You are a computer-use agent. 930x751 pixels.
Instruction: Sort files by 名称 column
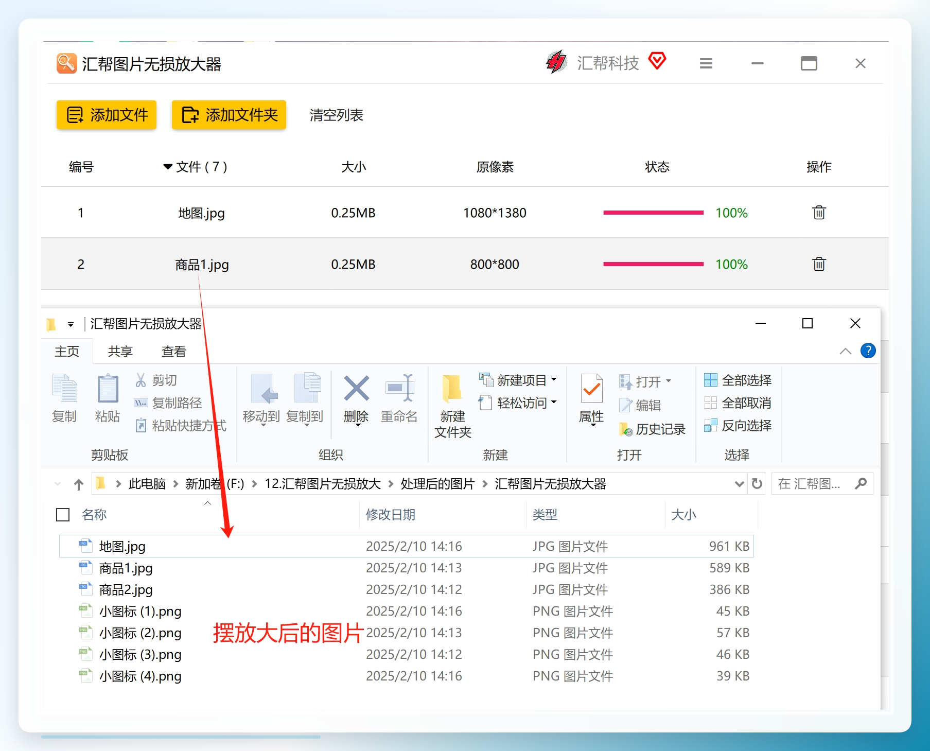click(x=94, y=515)
